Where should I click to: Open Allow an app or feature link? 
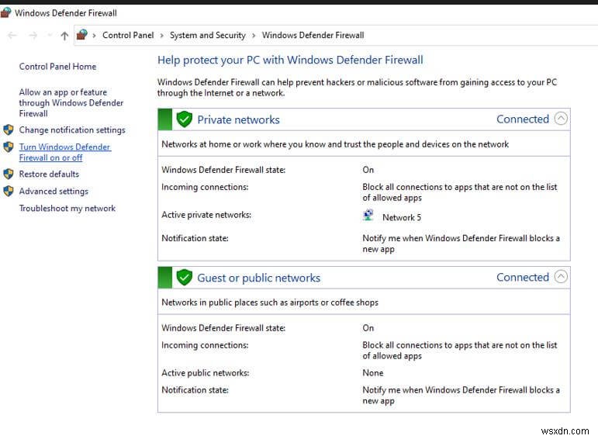[71, 102]
